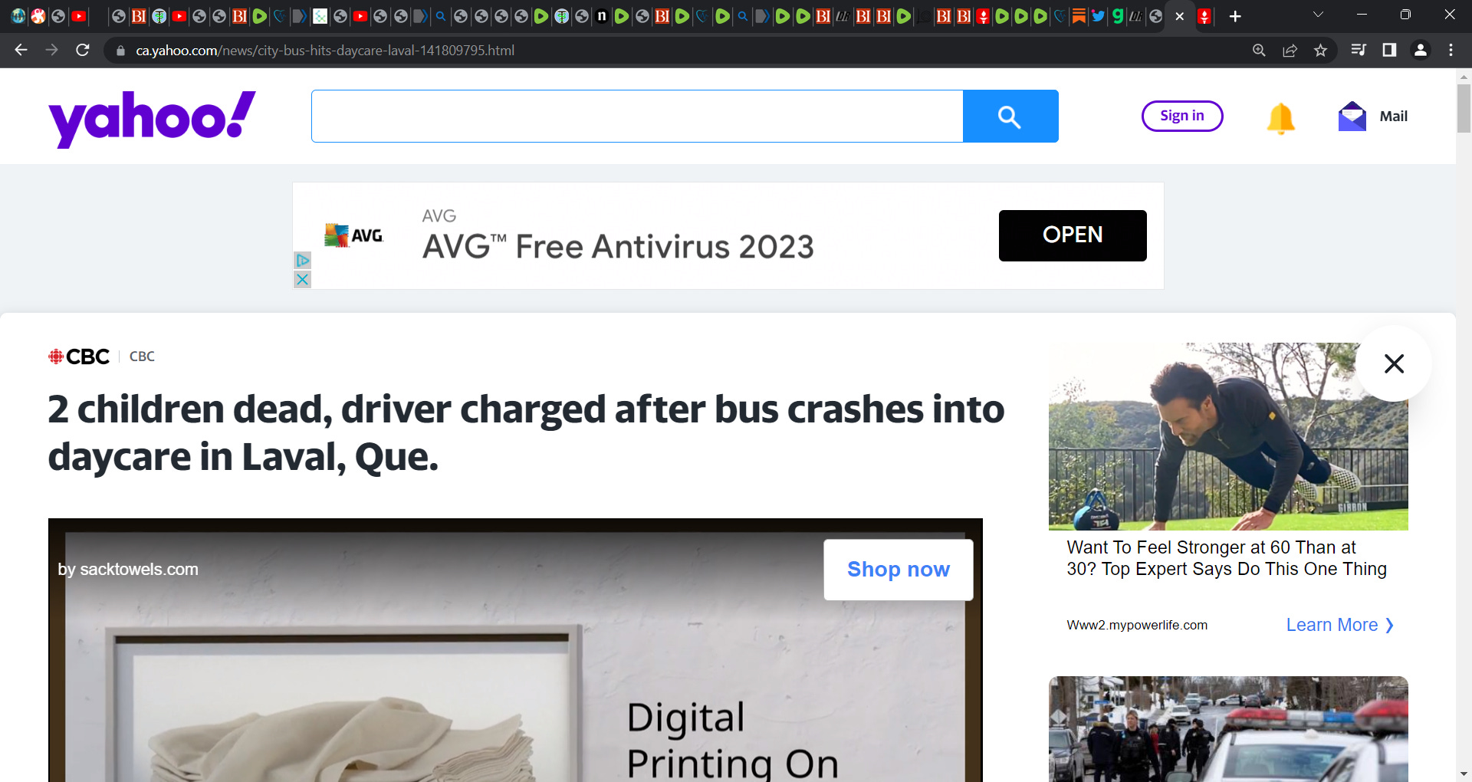Viewport: 1472px width, 782px height.
Task: Click the CBC gem logo
Action: [79, 356]
